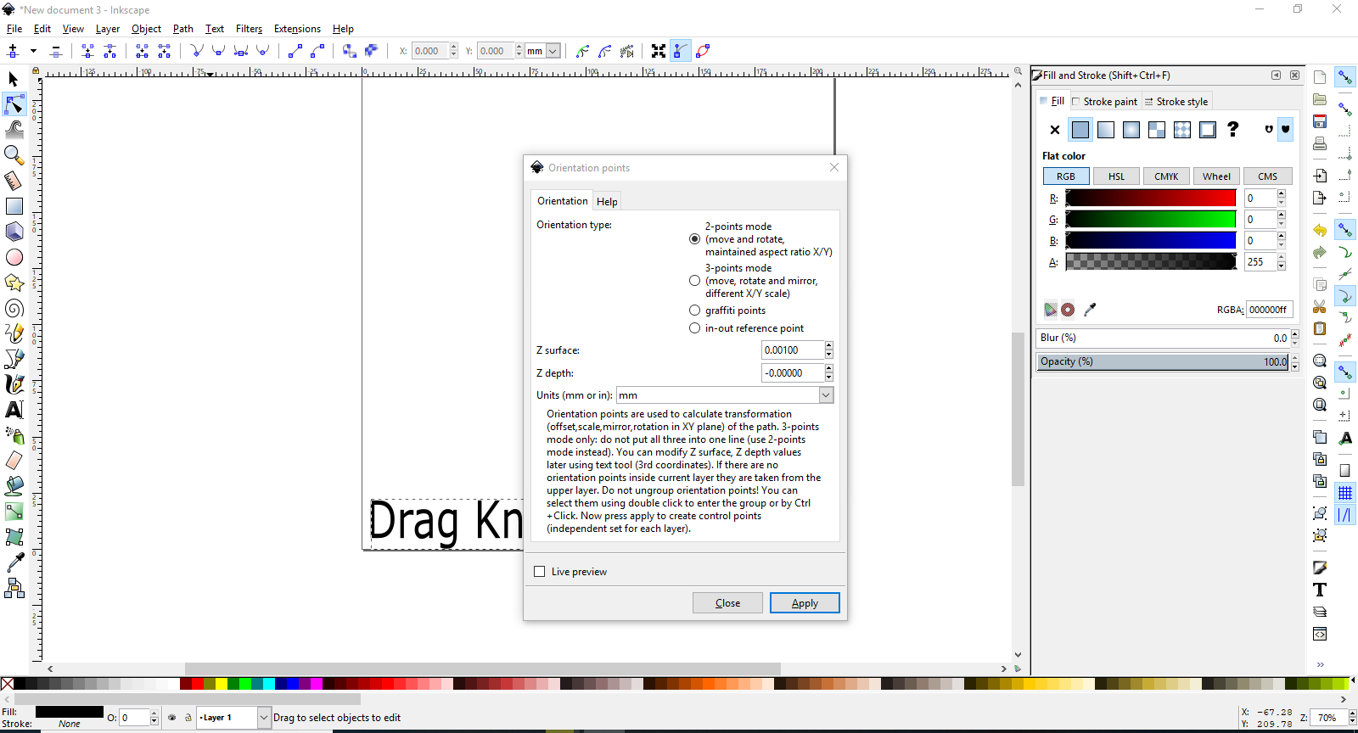This screenshot has width=1358, height=733.
Task: Click the Z surface input field
Action: pyautogui.click(x=792, y=350)
